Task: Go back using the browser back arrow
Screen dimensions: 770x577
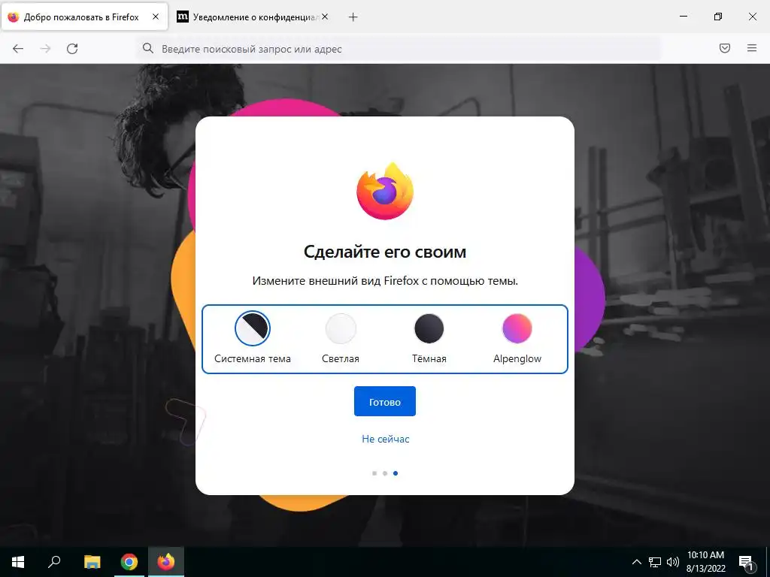Action: point(18,49)
